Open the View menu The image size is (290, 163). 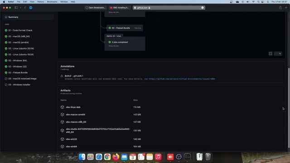[x=32, y=2]
